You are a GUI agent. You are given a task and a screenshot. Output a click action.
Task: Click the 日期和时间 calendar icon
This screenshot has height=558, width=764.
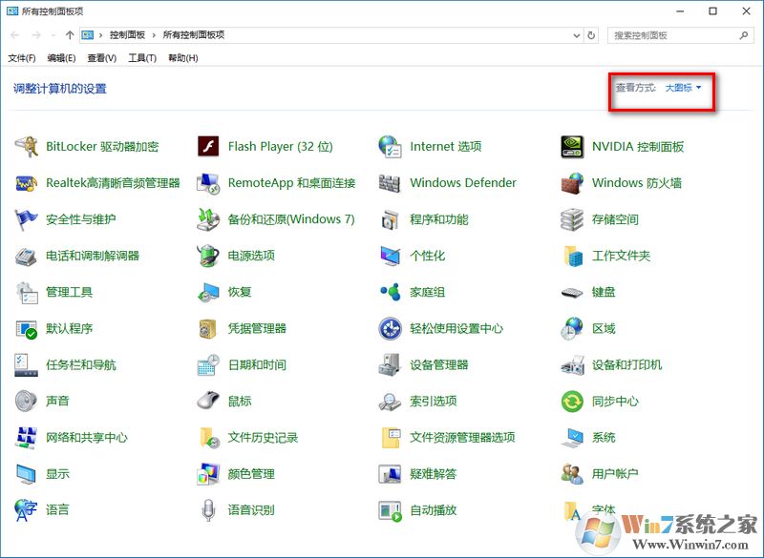click(208, 365)
